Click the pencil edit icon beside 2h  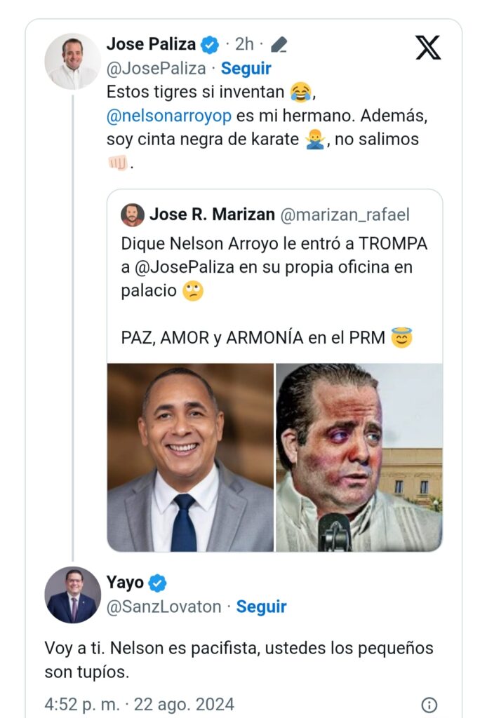tap(279, 45)
